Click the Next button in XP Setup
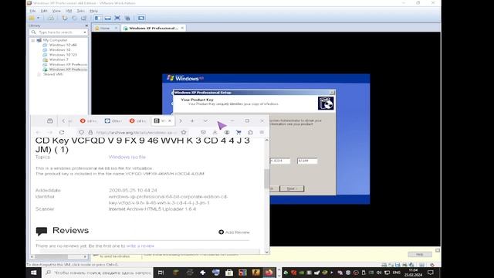 292,188
